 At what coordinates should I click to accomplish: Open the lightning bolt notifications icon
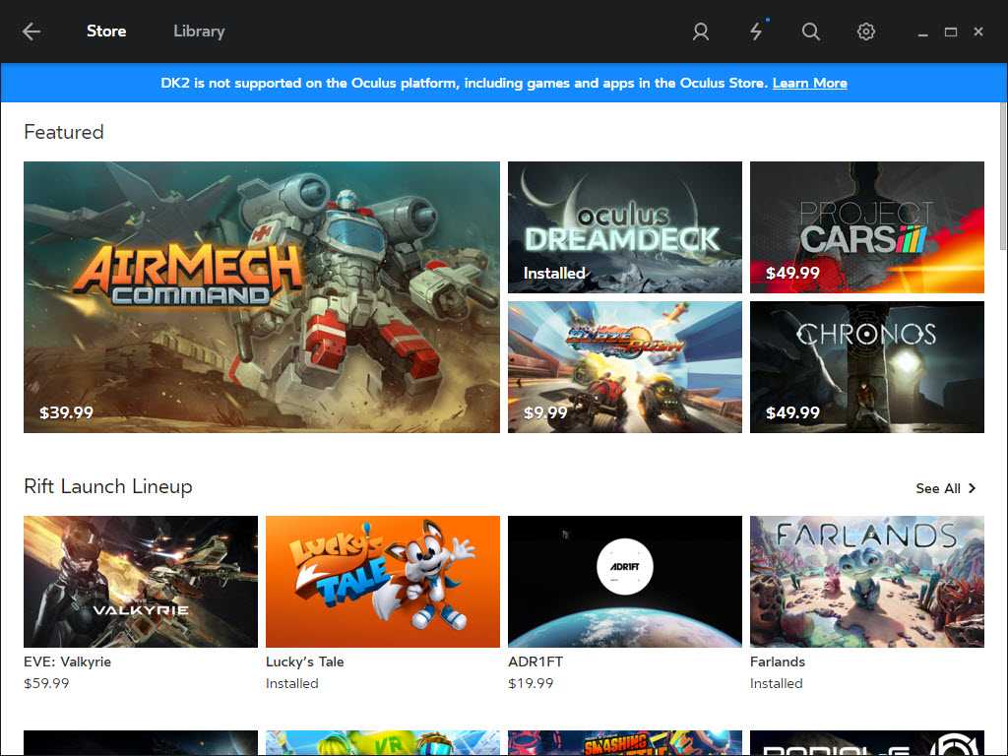756,31
